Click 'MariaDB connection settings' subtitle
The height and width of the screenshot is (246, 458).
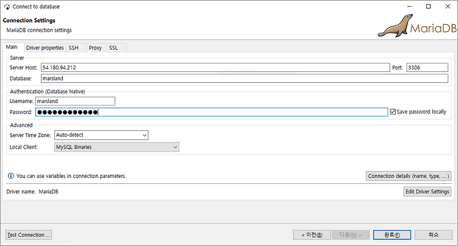(x=39, y=30)
